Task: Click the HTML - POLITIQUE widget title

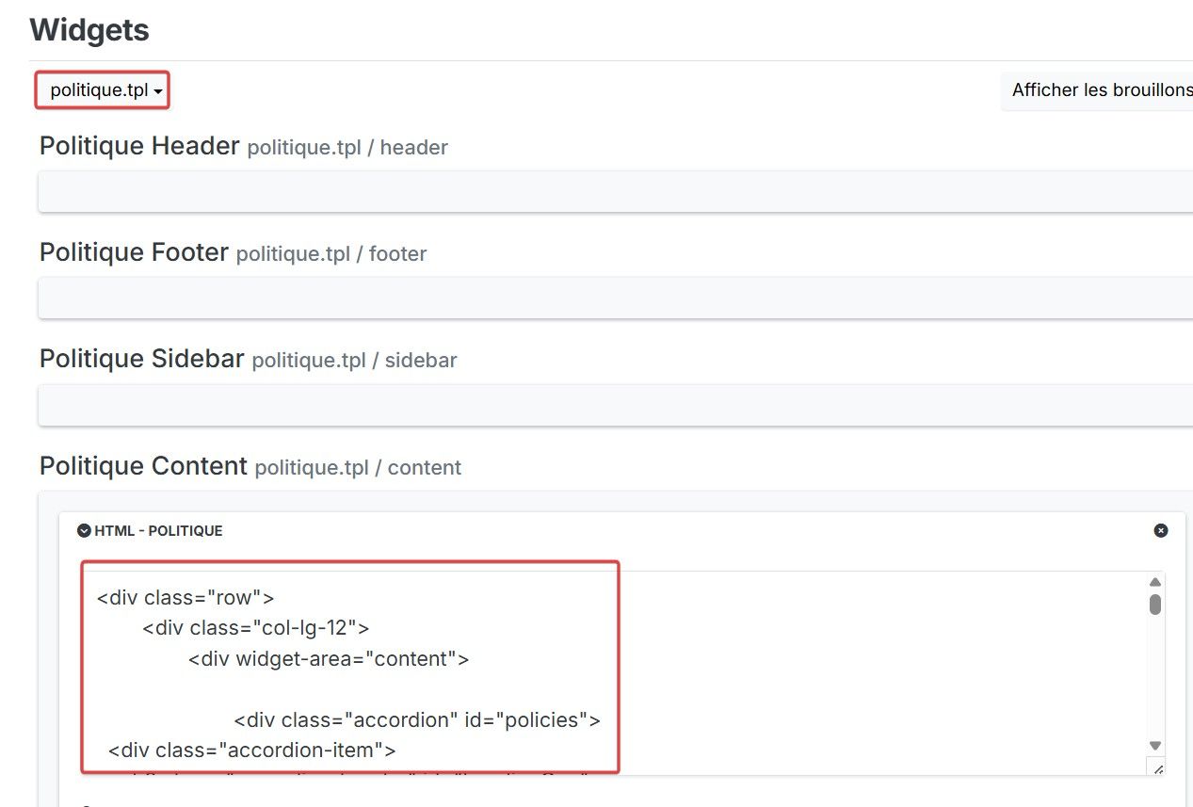Action: click(158, 531)
